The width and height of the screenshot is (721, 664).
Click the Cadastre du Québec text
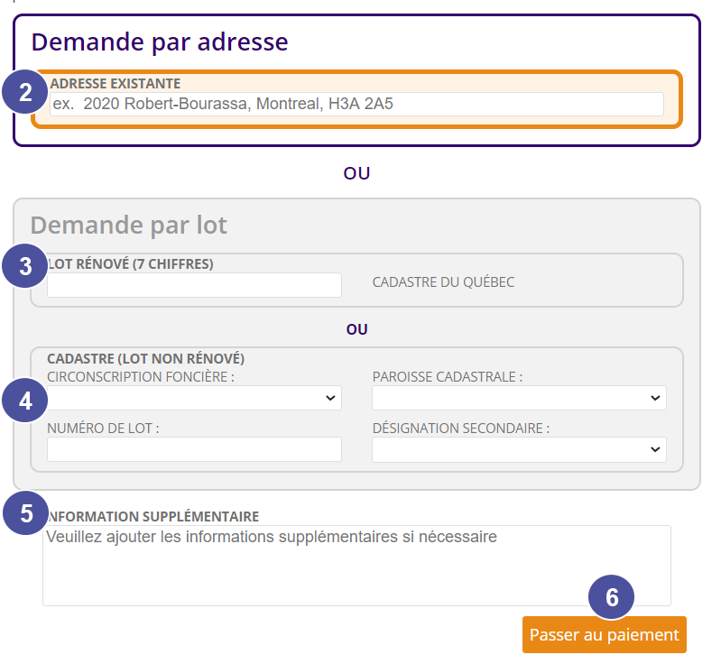[x=443, y=282]
